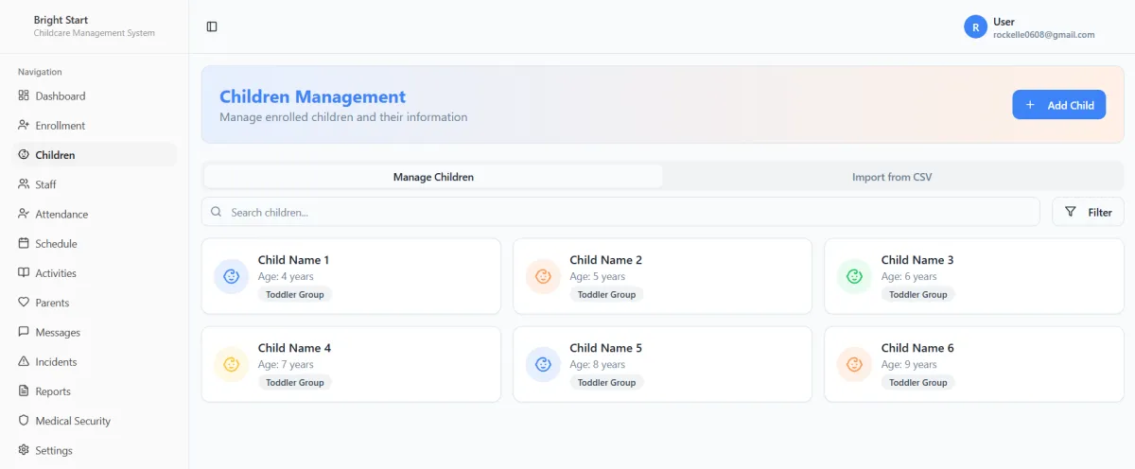Click the Schedule calendar icon
Viewport: 1135px width, 469px height.
coord(24,243)
